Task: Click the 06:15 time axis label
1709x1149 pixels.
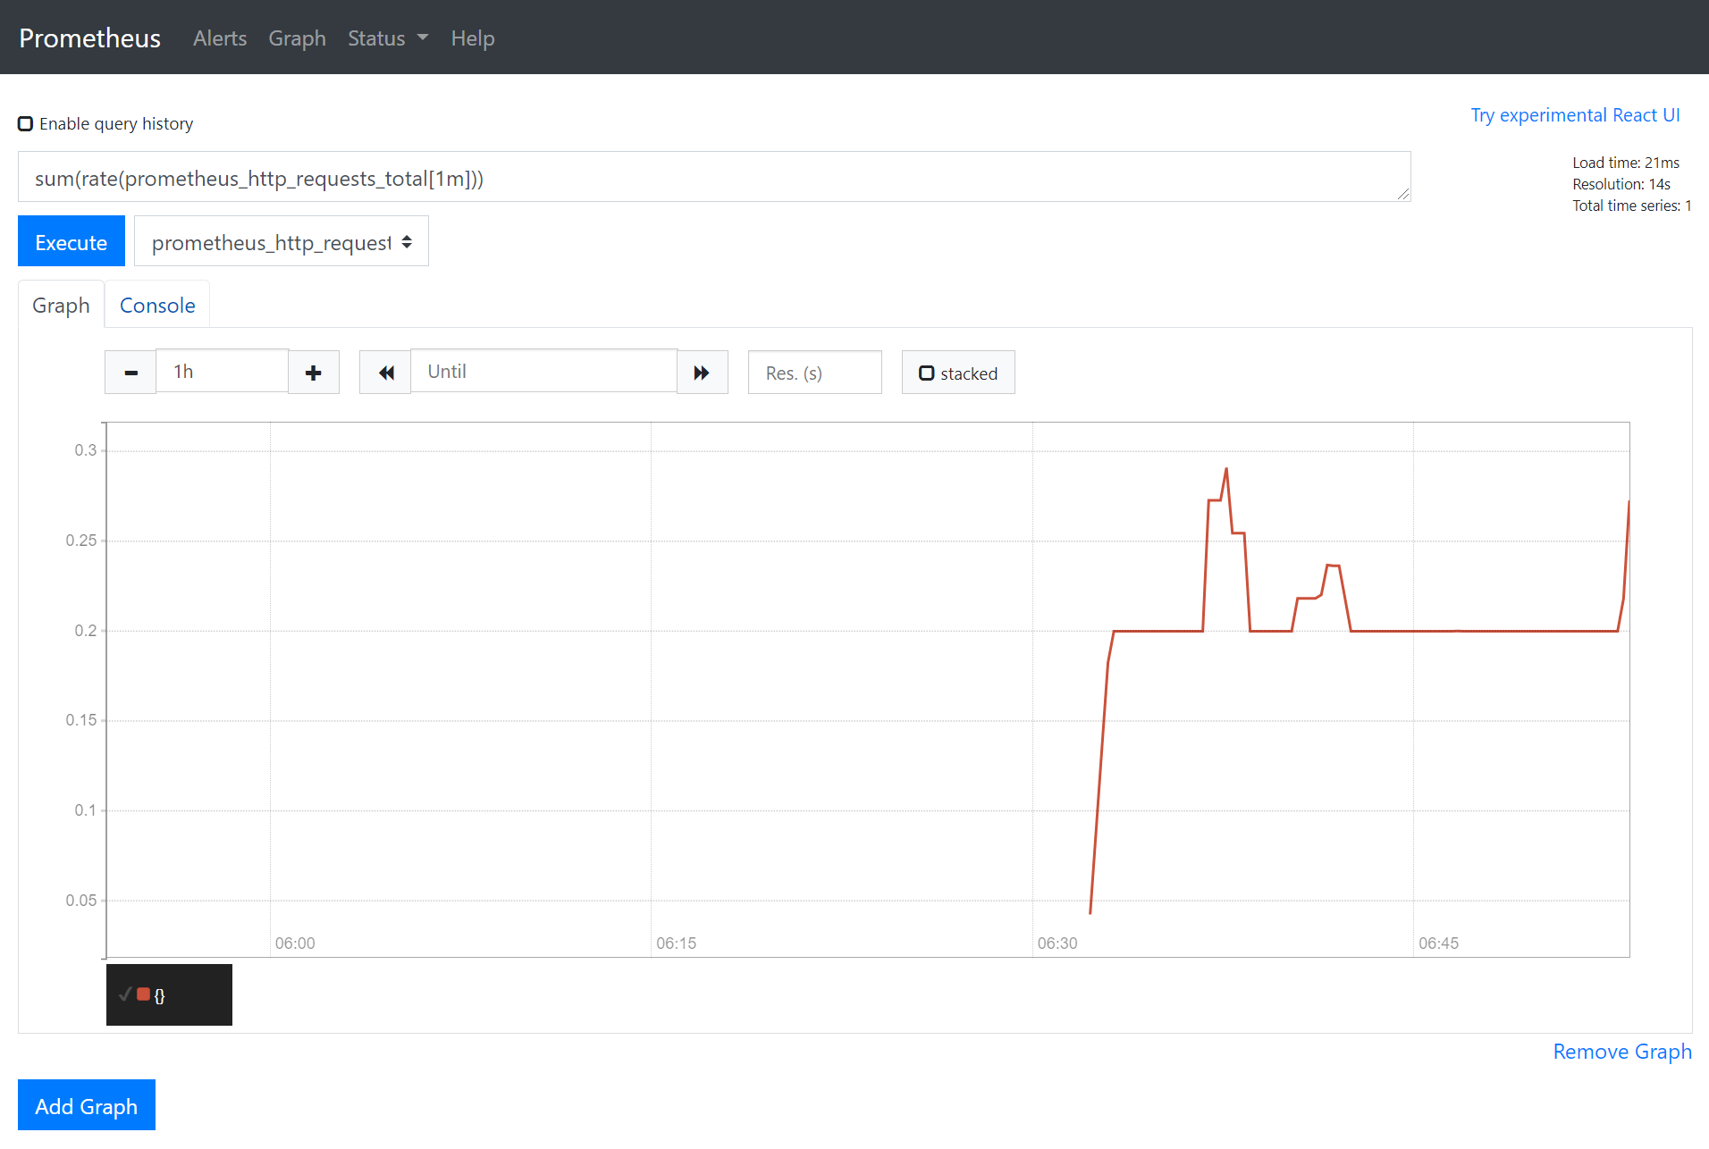Action: [x=677, y=944]
